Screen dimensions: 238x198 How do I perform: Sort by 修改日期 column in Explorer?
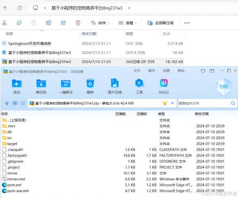(89, 34)
